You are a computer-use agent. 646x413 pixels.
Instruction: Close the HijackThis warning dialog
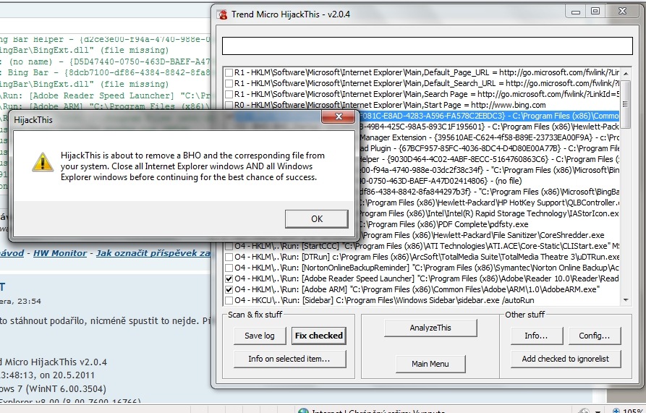339,116
